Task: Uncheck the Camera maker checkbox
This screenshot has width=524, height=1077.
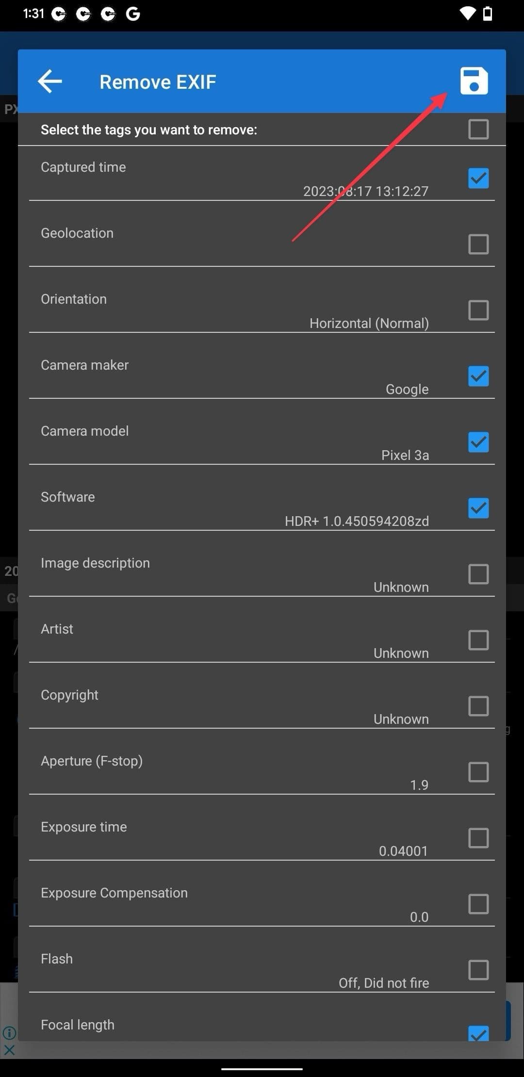Action: click(478, 376)
